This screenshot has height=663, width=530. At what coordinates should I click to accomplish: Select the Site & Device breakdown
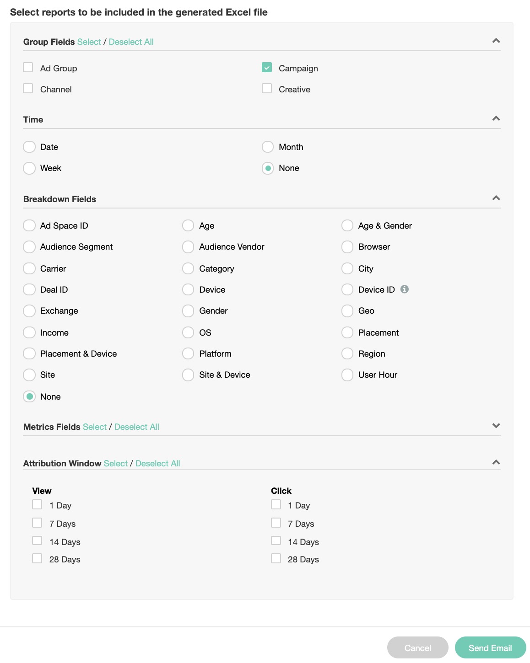tap(188, 374)
